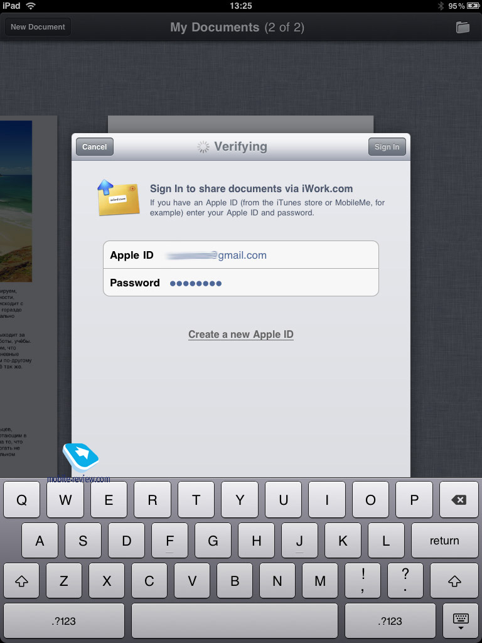Tap the backspace delete key
Screen dimensions: 482x643
[x=459, y=499]
